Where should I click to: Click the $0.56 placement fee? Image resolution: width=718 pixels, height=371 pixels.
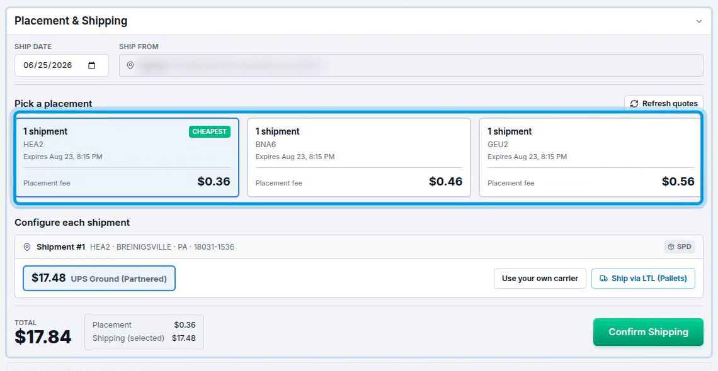[678, 181]
